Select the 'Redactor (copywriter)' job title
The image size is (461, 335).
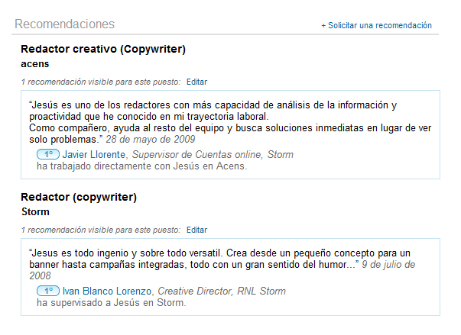pyautogui.click(x=79, y=197)
